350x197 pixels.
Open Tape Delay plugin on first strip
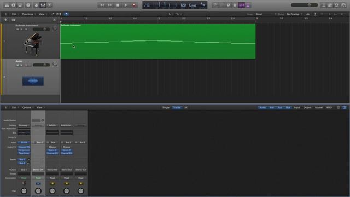pyautogui.click(x=24, y=153)
